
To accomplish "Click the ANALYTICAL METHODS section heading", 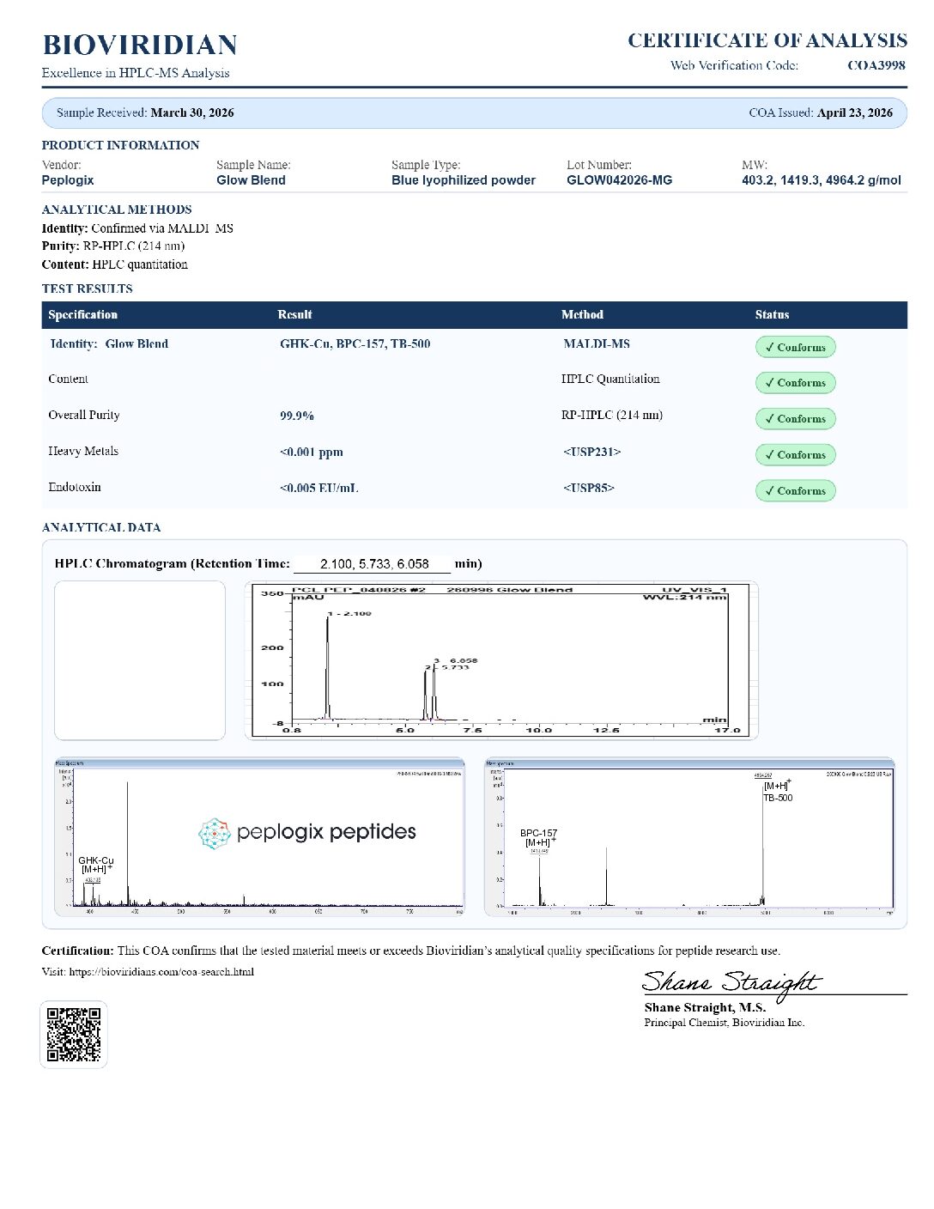I will pos(117,210).
